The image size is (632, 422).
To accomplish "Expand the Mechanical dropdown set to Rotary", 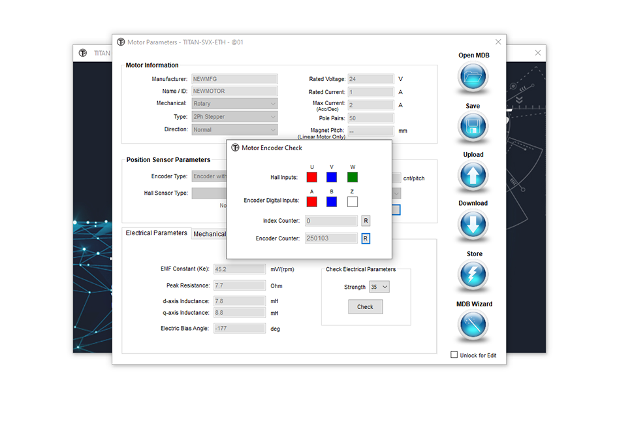I will coord(234,103).
